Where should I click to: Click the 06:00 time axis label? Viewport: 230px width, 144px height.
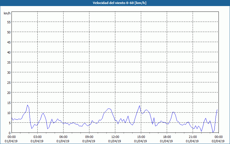(x=63, y=137)
